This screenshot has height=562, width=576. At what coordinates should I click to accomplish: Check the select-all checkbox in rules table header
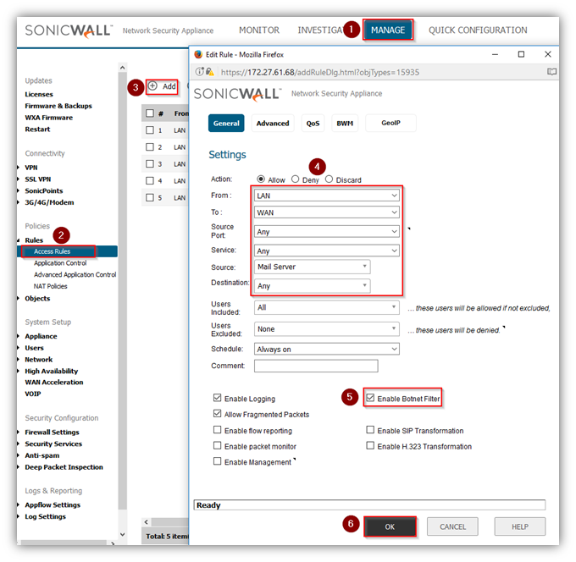pyautogui.click(x=150, y=113)
